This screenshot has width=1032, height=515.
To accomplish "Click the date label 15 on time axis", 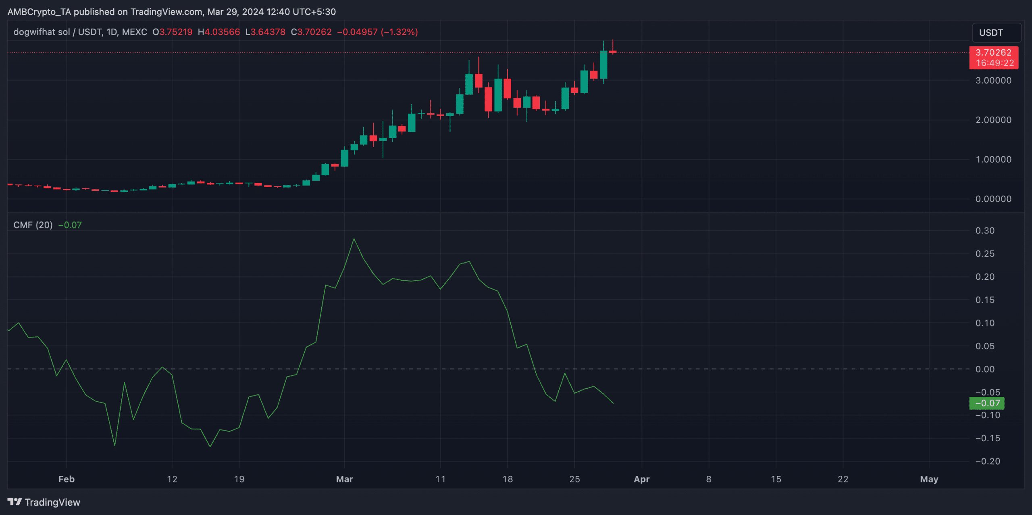I will tap(776, 479).
